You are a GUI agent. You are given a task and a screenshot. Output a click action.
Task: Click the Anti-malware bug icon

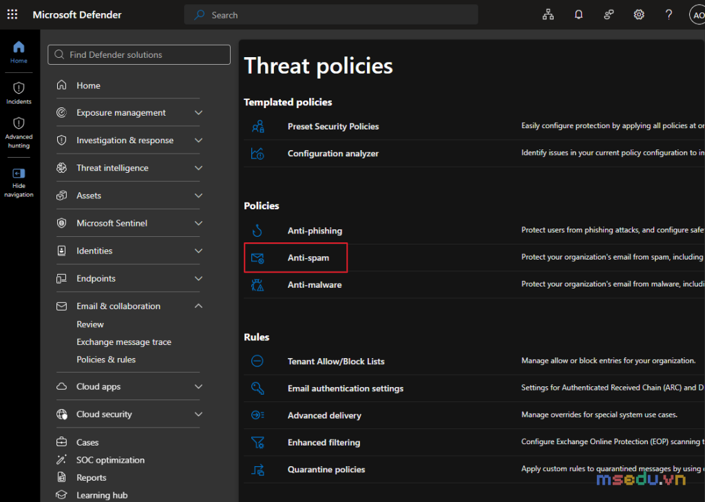point(257,284)
